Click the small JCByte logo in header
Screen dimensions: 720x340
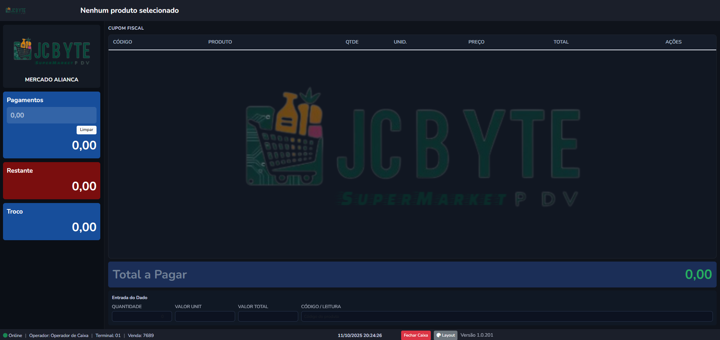click(16, 11)
